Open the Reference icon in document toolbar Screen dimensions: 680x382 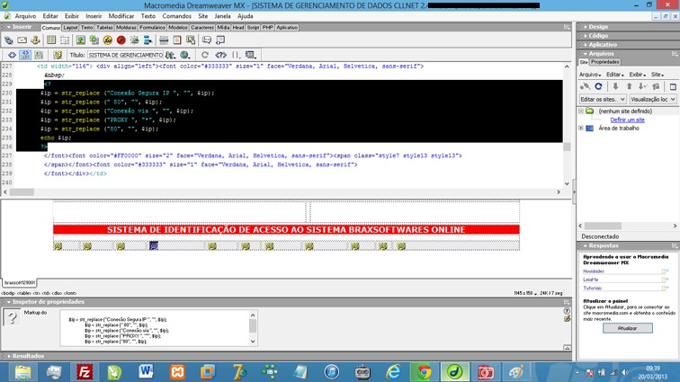(x=221, y=55)
